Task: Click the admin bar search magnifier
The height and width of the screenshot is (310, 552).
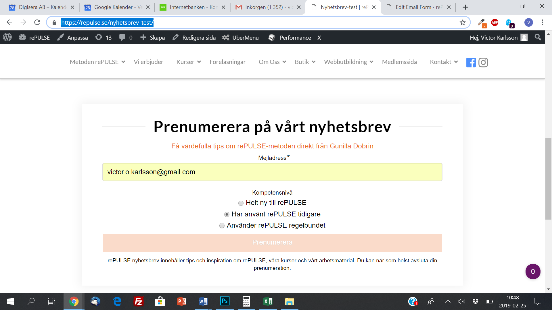Action: click(x=538, y=37)
